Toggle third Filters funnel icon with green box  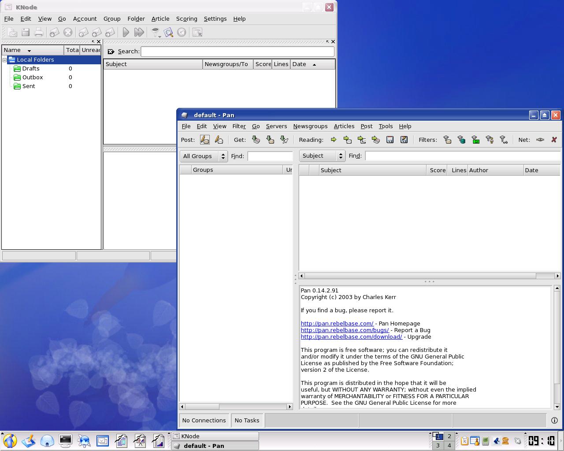[x=475, y=140]
